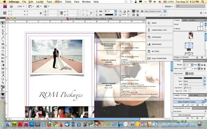Select Basic Paragraph style
Image resolution: width=207 pixels, height=129 pixels.
click(189, 115)
